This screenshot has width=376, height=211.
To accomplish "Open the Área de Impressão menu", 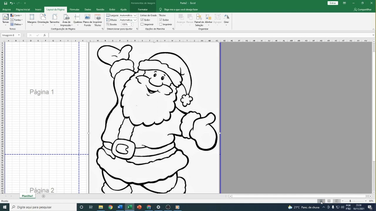I will [x=66, y=20].
